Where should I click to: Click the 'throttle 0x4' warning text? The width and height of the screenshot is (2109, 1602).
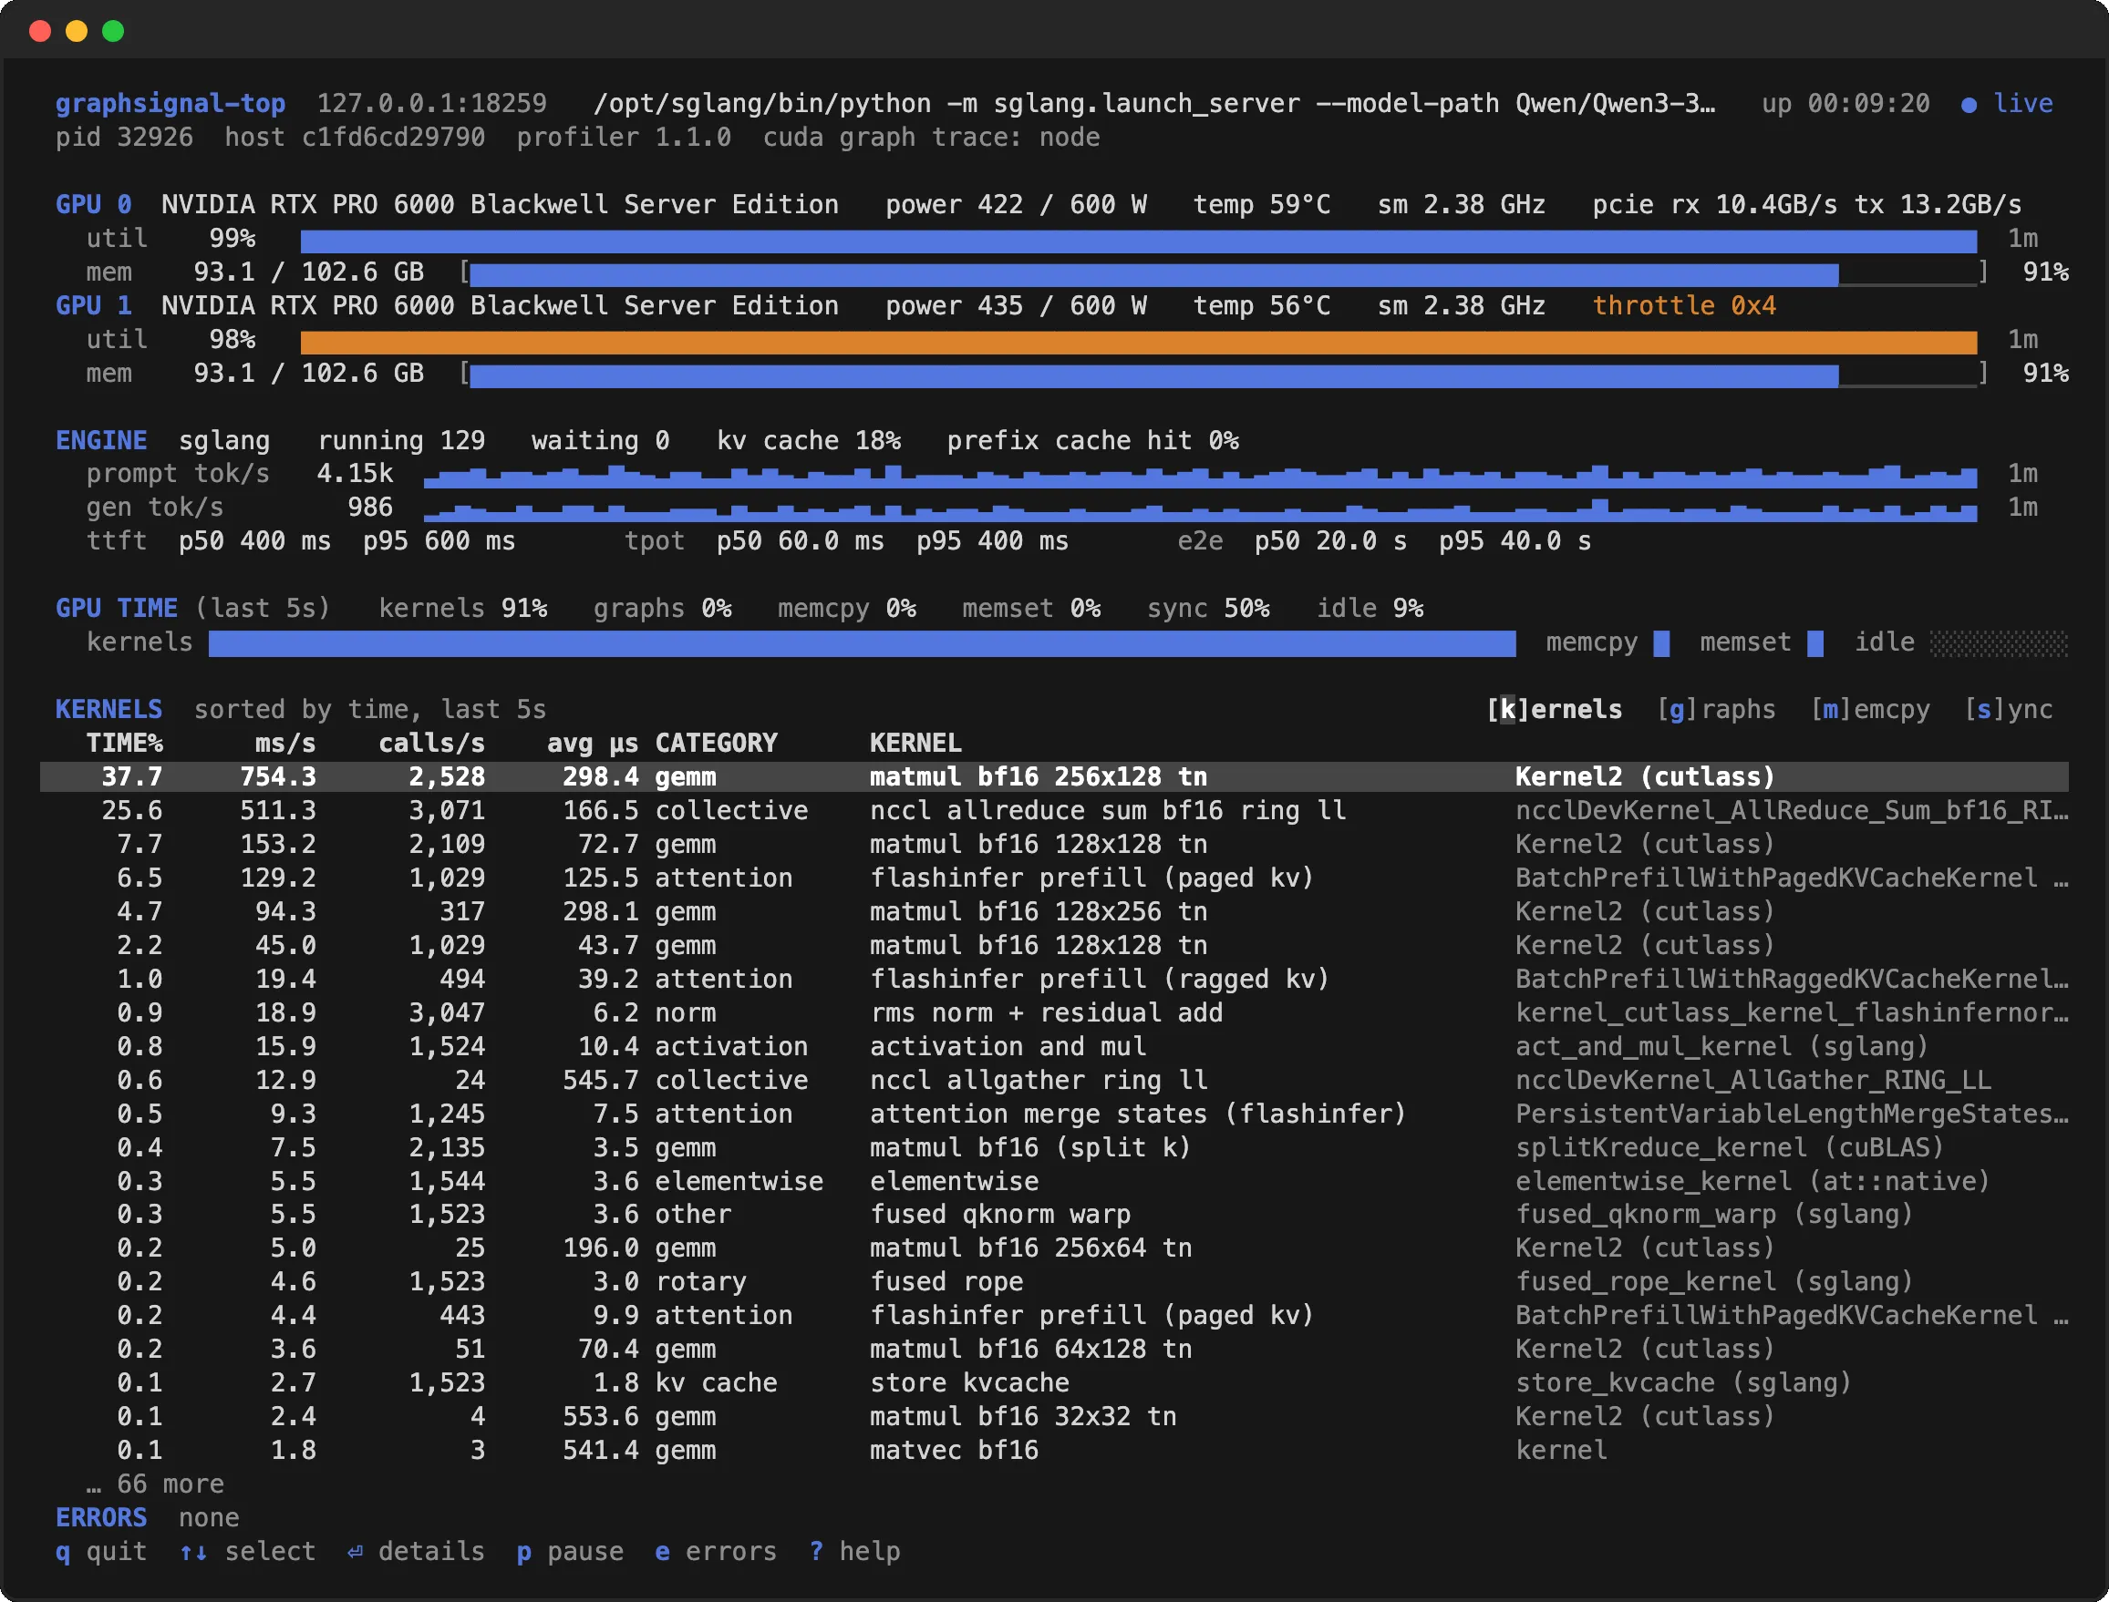coord(1683,306)
